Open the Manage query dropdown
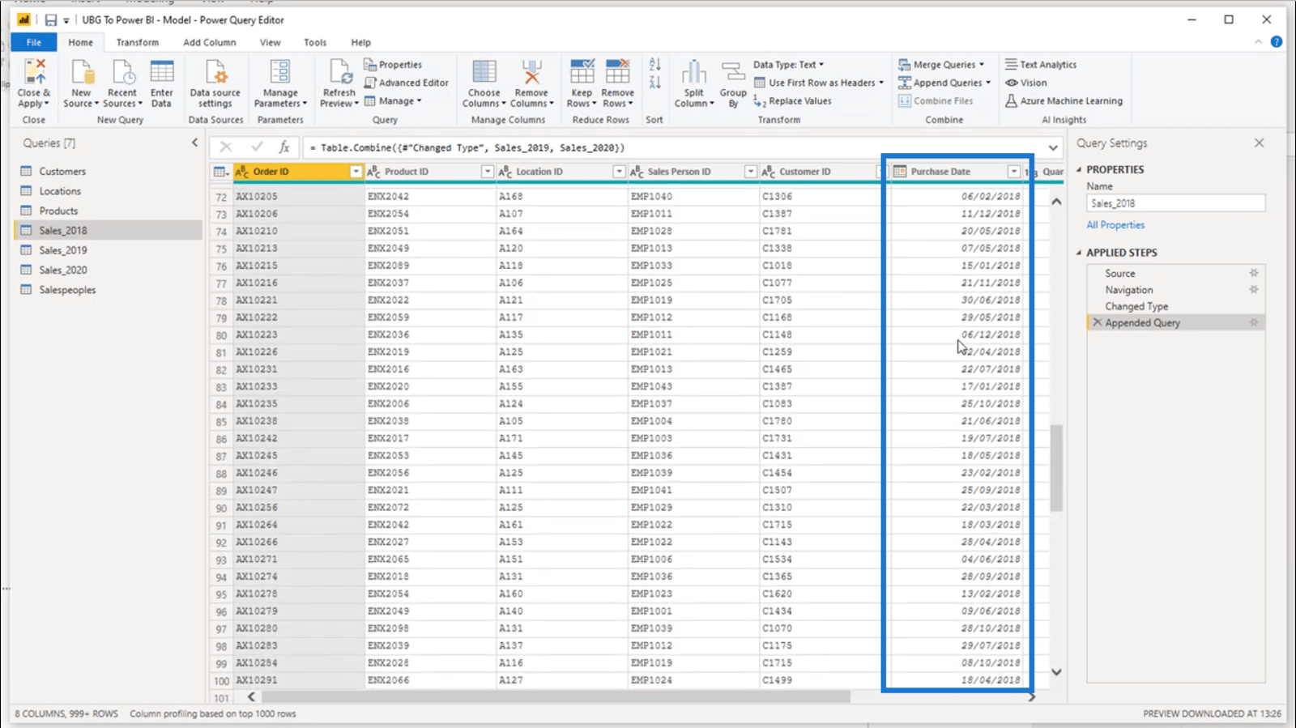 (393, 101)
